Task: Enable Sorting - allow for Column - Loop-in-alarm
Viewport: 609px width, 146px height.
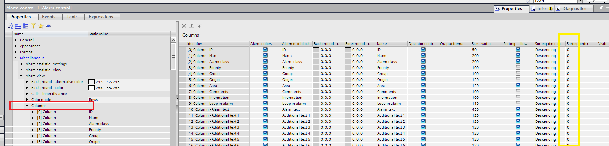Action: [518, 103]
